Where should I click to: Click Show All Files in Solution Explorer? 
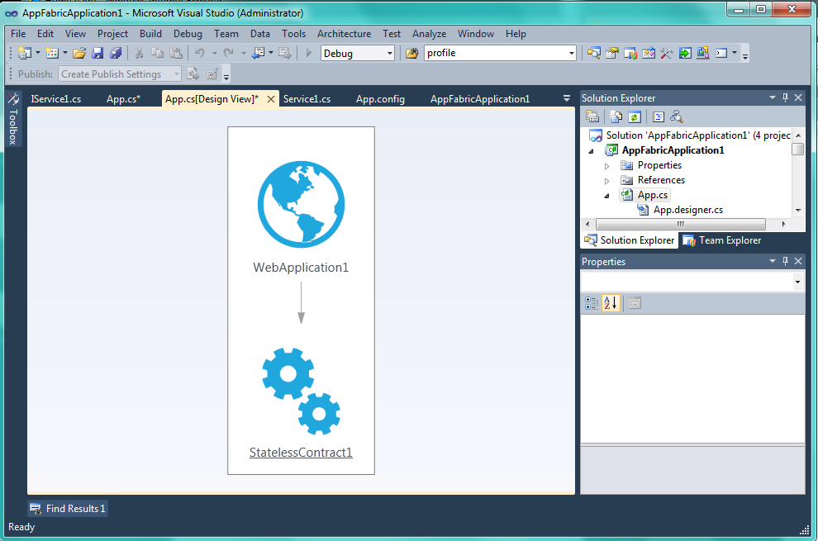point(616,116)
